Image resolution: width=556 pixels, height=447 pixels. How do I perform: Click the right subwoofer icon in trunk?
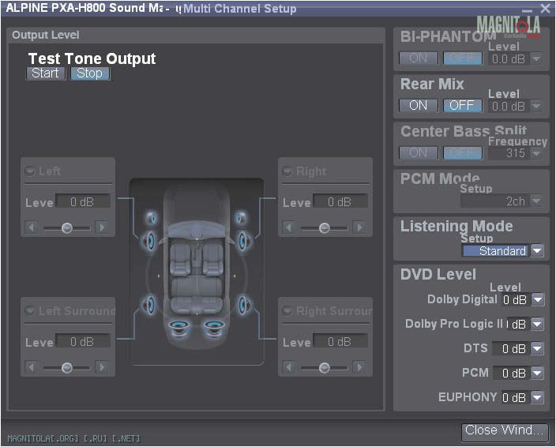[213, 328]
